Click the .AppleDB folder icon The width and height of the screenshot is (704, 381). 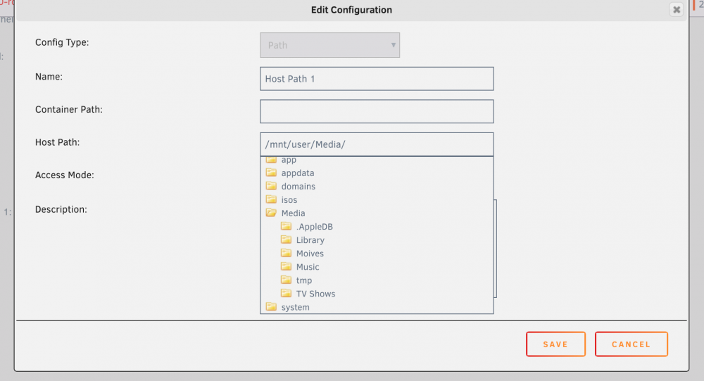286,227
